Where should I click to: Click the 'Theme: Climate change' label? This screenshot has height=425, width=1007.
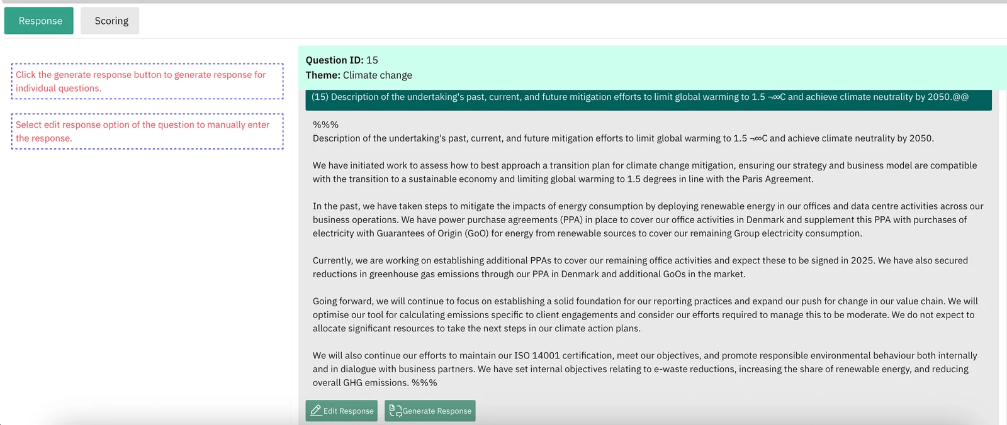(x=359, y=75)
